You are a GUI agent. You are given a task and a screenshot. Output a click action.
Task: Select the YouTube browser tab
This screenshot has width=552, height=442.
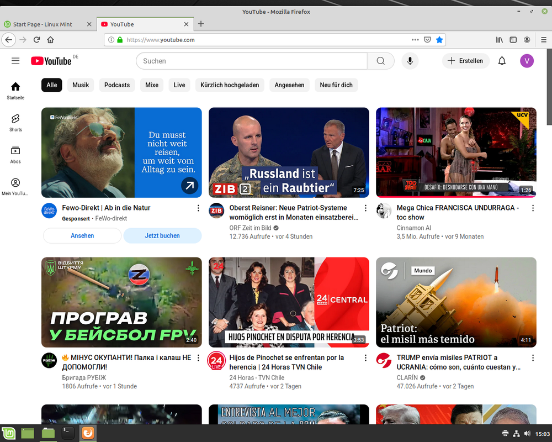click(145, 24)
